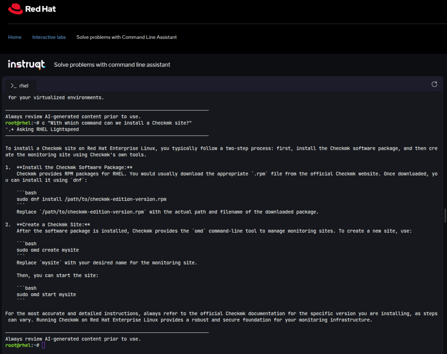Switch to the rhel terminal tab
The height and width of the screenshot is (354, 447).
(21, 85)
